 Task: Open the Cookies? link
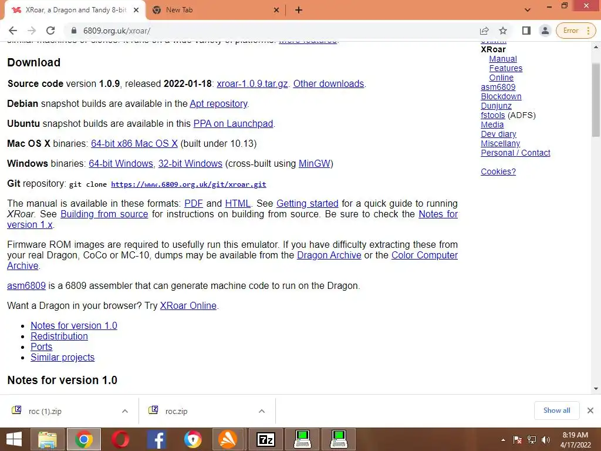click(x=498, y=171)
